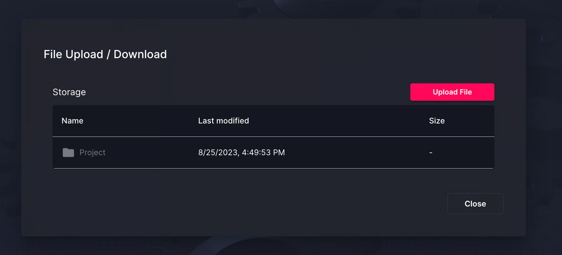Click the word Download in the dialog title
The height and width of the screenshot is (255, 562).
tap(140, 54)
